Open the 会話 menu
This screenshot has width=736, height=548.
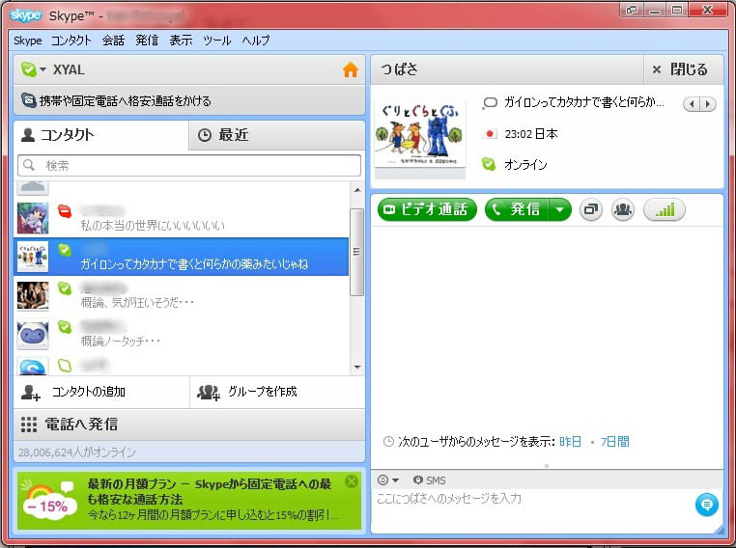(x=114, y=41)
